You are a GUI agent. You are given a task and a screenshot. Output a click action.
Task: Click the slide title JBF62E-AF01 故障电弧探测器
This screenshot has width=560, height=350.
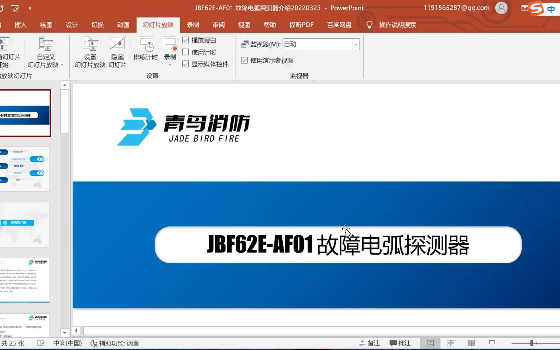click(338, 245)
